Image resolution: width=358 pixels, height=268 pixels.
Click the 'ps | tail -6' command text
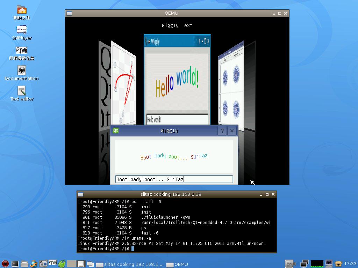coord(146,202)
